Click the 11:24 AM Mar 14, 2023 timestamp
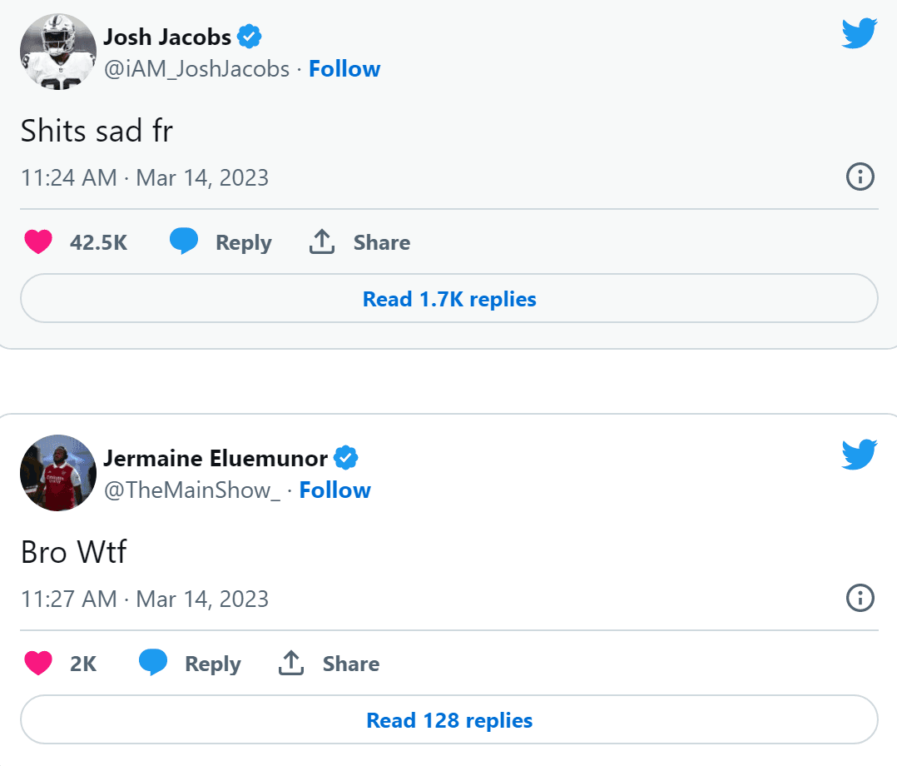Image resolution: width=897 pixels, height=766 pixels. [x=145, y=177]
